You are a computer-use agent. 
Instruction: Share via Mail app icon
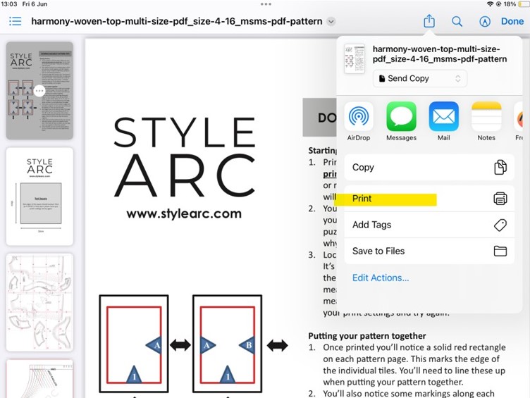(x=443, y=116)
